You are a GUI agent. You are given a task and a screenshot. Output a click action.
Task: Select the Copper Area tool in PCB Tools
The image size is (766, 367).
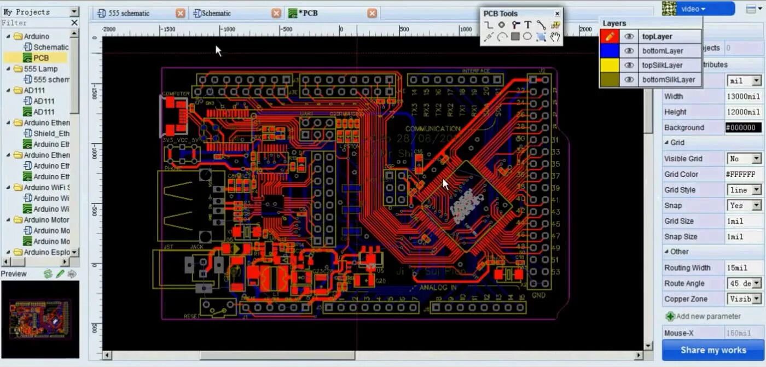coord(555,25)
